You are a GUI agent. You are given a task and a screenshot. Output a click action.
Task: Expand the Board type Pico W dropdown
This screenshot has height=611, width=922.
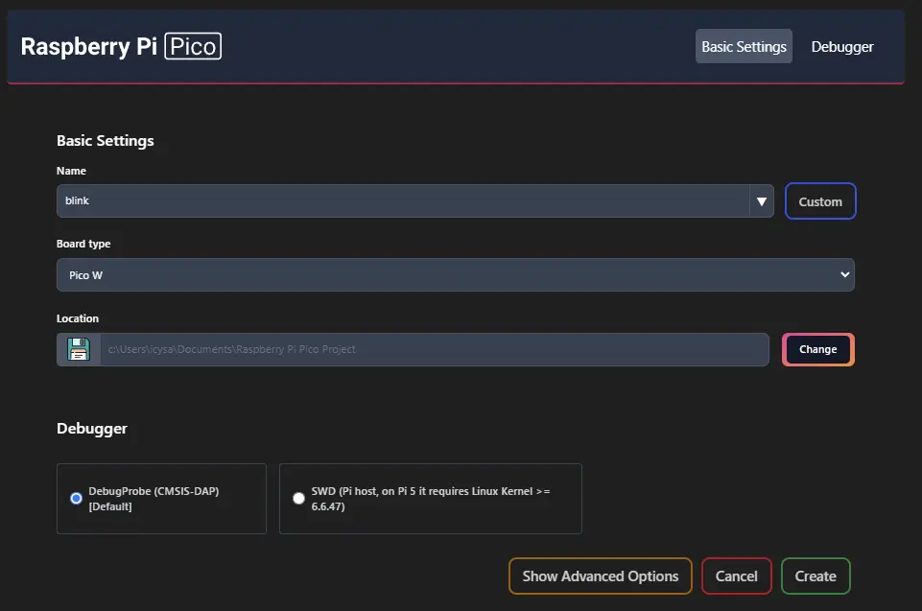coord(456,274)
